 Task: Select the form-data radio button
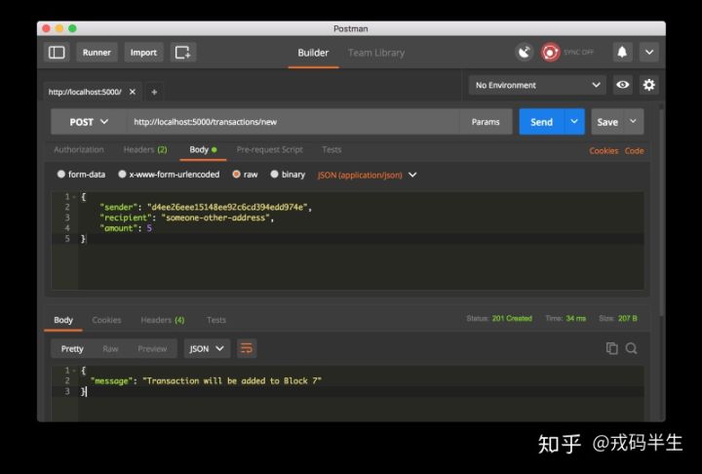click(61, 175)
